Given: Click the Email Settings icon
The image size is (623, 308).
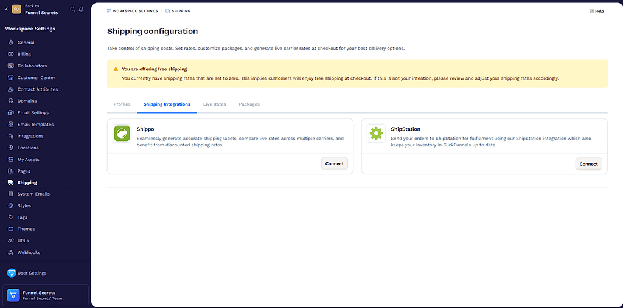Looking at the screenshot, I should [11, 113].
